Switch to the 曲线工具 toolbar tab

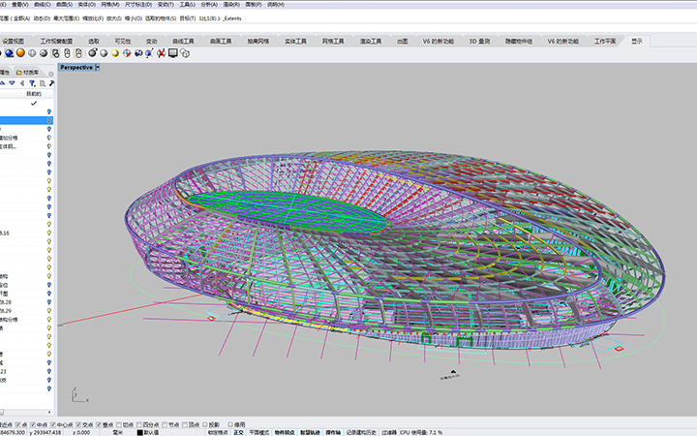(x=183, y=42)
